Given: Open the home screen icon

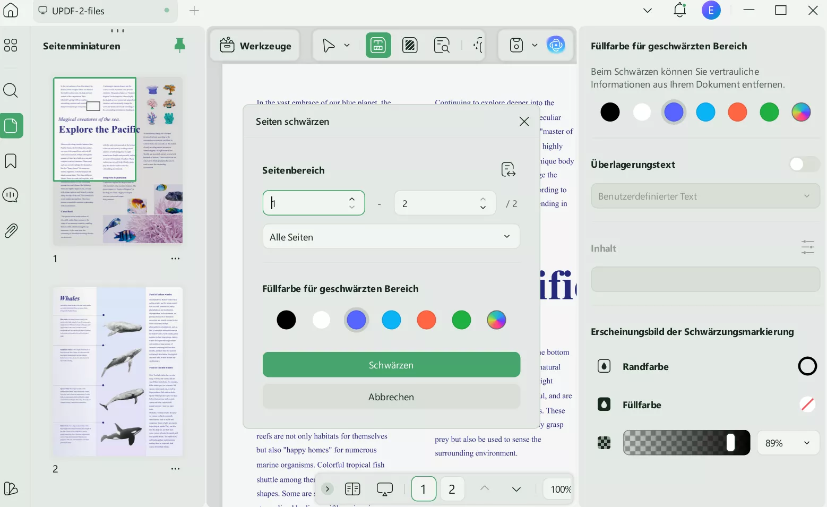Looking at the screenshot, I should click(11, 10).
